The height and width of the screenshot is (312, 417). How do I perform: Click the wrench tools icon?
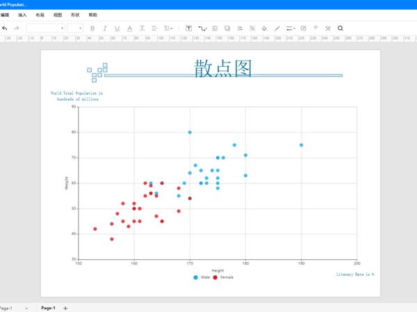[x=328, y=28]
